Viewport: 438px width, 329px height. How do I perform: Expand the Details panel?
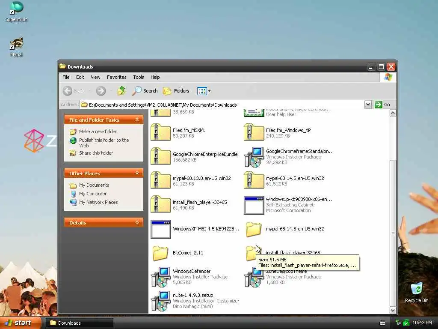(x=137, y=222)
